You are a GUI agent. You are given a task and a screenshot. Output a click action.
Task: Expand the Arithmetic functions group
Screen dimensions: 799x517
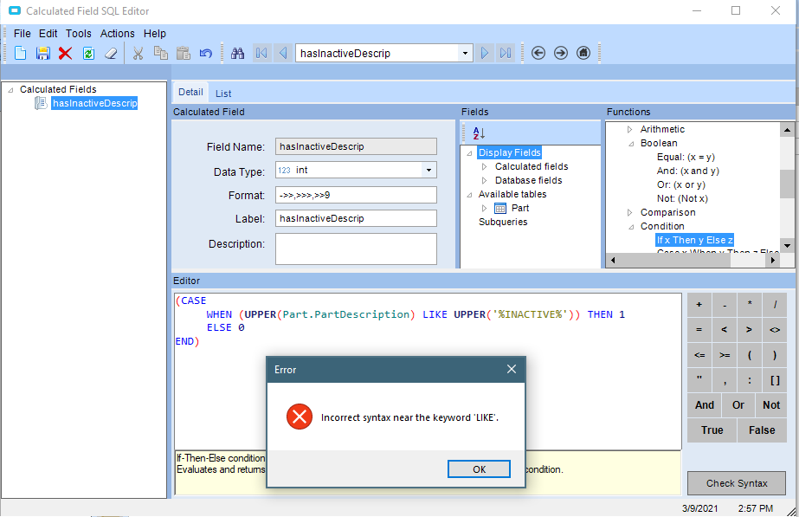(630, 130)
